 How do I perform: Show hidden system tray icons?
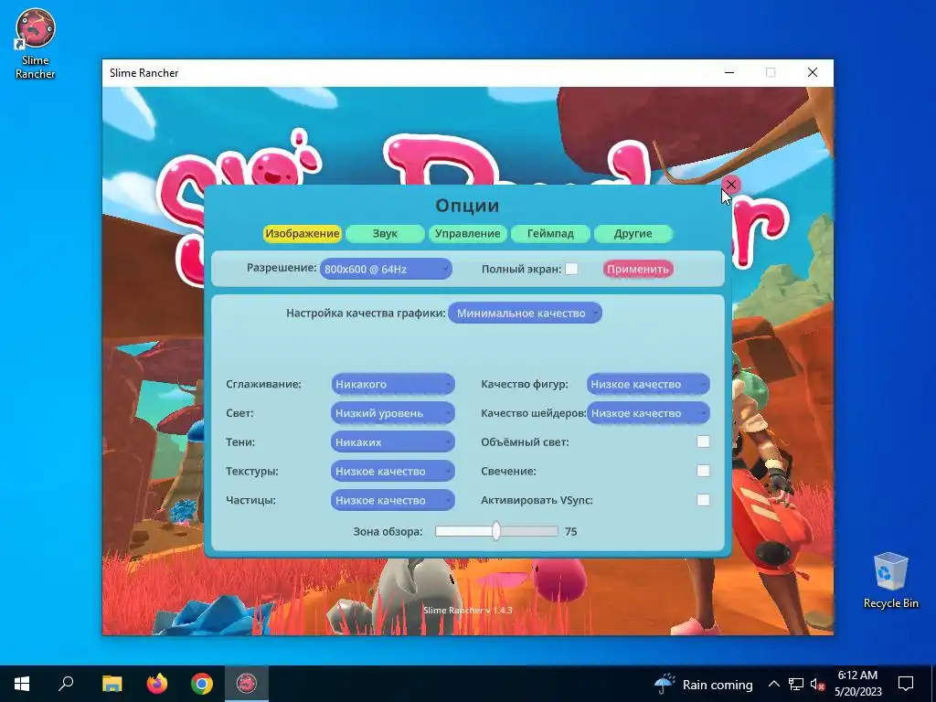(773, 684)
